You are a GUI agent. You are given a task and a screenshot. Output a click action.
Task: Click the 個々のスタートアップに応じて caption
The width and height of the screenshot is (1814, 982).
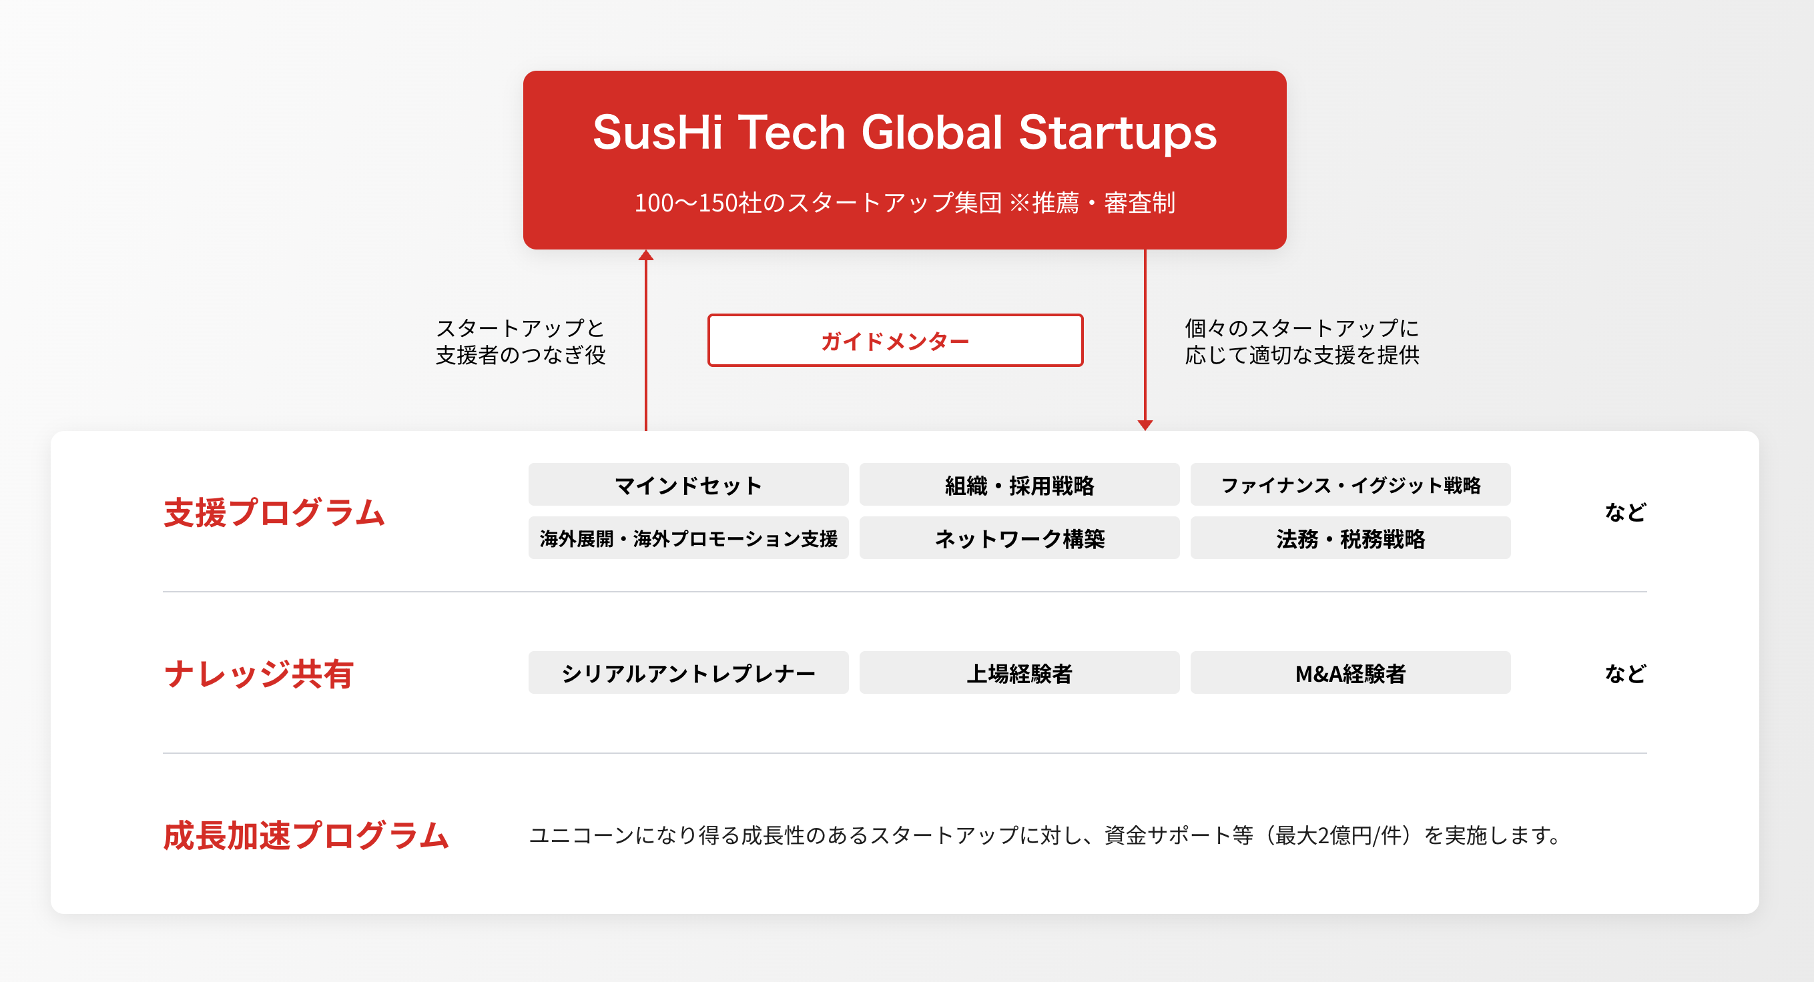1301,342
